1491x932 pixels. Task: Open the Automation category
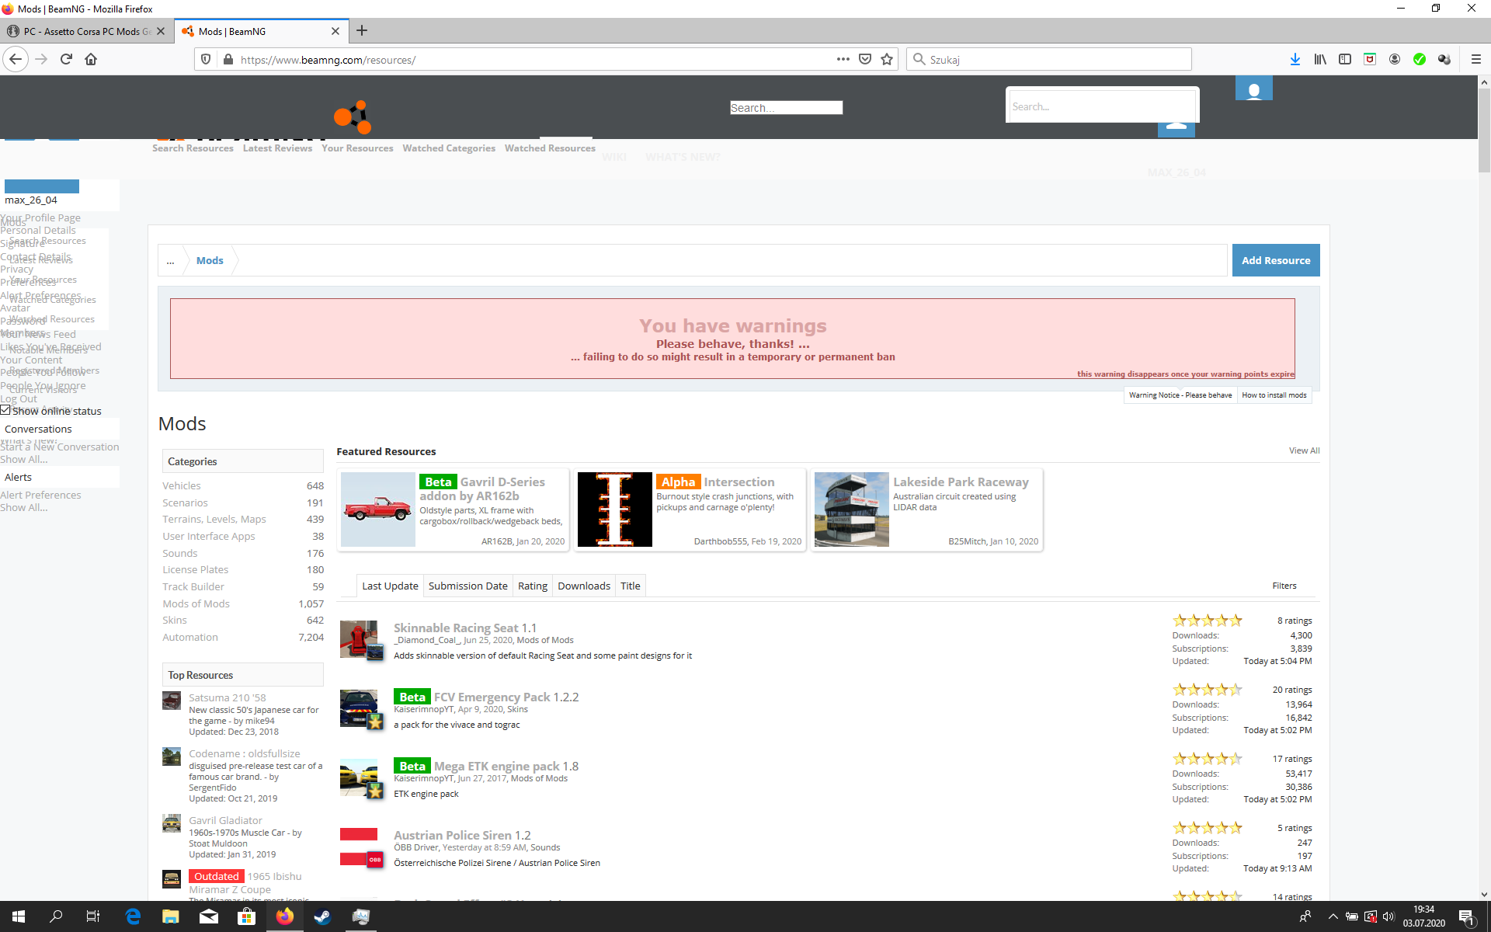tap(190, 637)
